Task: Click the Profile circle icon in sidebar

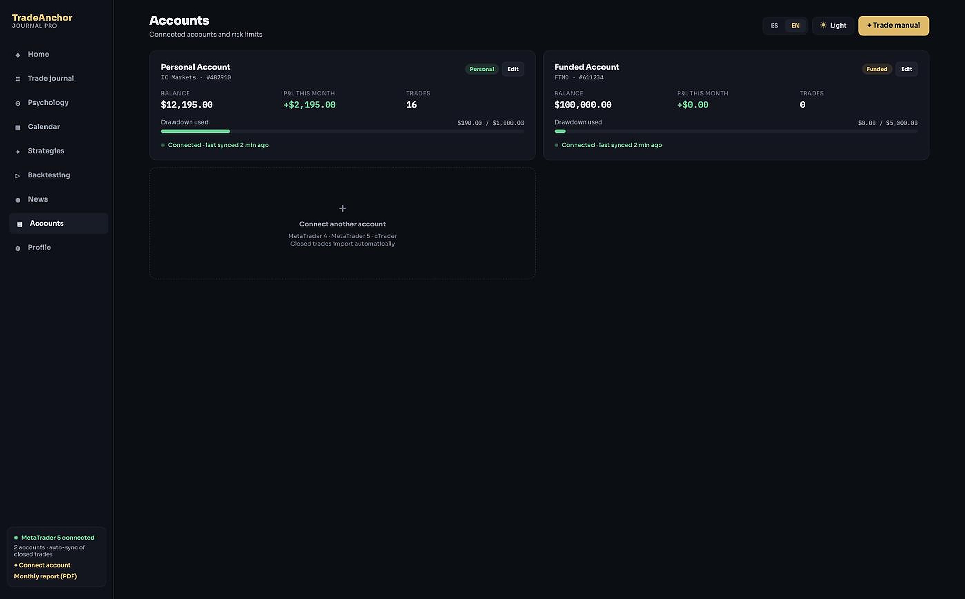Action: (18, 248)
